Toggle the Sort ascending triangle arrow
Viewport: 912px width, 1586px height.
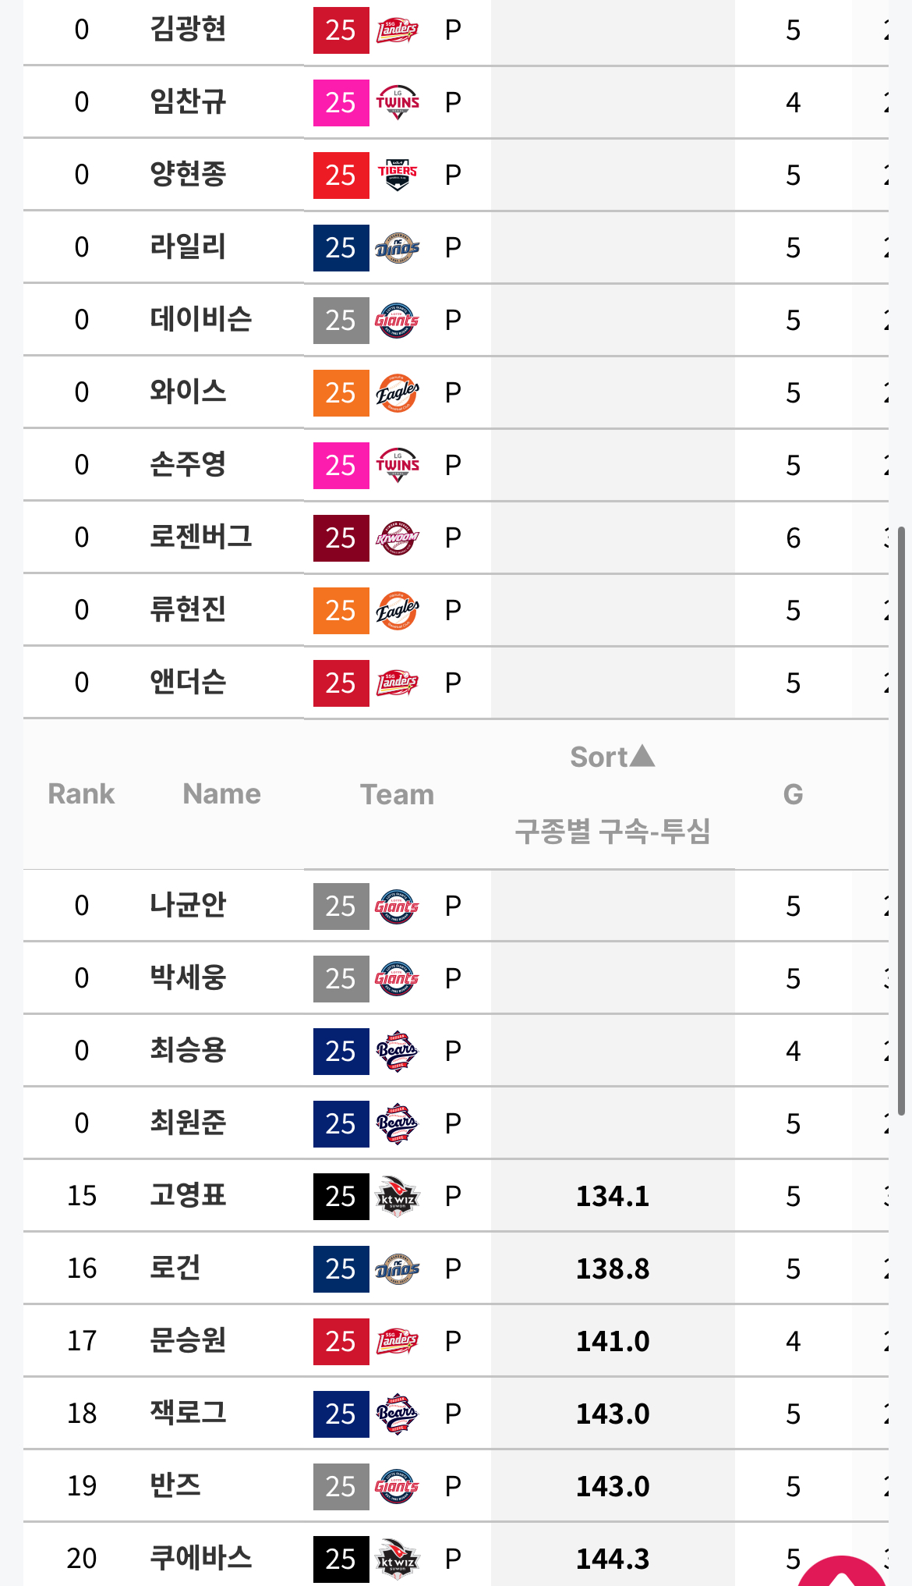tap(642, 756)
